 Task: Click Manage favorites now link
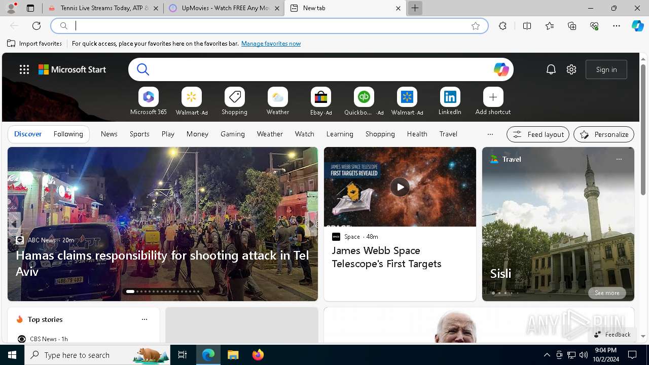[271, 44]
